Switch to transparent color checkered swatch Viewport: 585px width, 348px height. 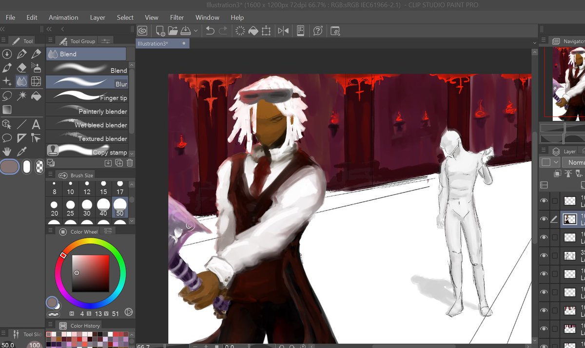tap(40, 167)
